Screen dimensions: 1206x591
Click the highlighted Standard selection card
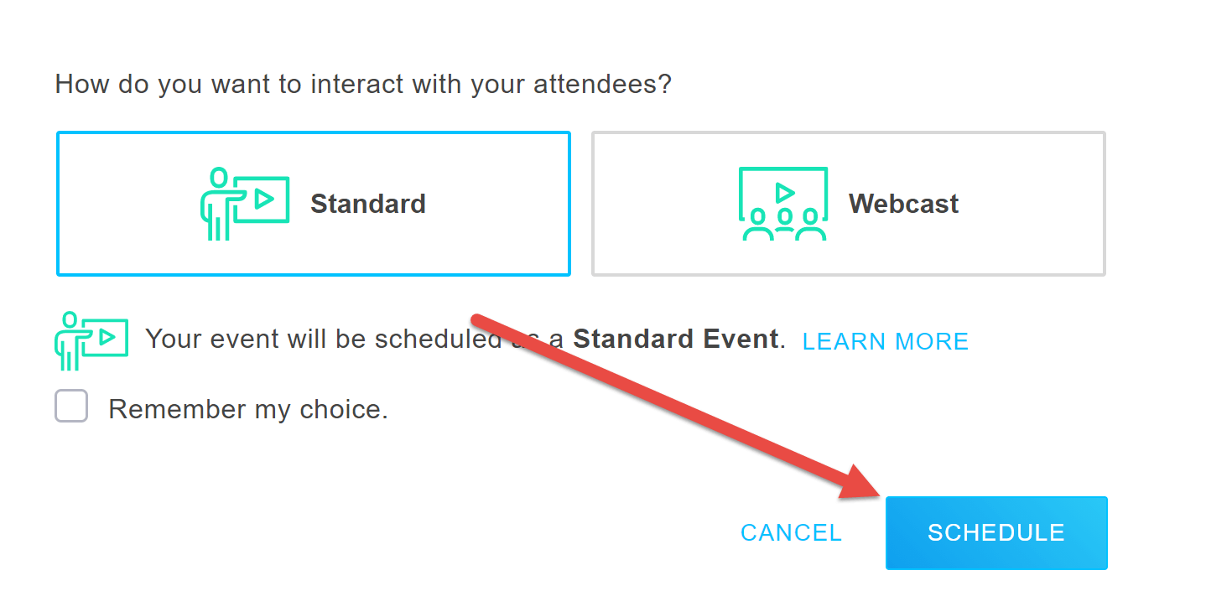point(313,203)
